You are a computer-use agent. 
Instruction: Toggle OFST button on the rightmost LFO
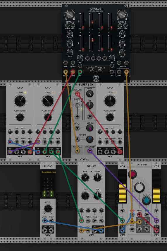pos(113,132)
